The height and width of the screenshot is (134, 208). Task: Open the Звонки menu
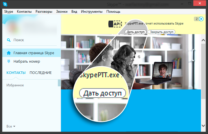(x=62, y=12)
